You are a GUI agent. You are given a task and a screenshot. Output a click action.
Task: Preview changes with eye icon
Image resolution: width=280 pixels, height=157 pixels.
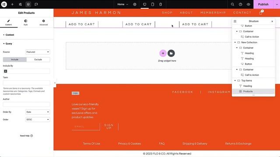coord(248,4)
